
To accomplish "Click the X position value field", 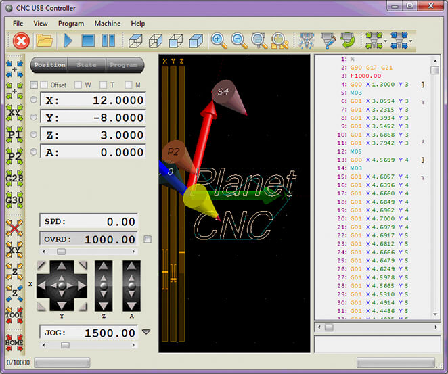I will pos(93,100).
